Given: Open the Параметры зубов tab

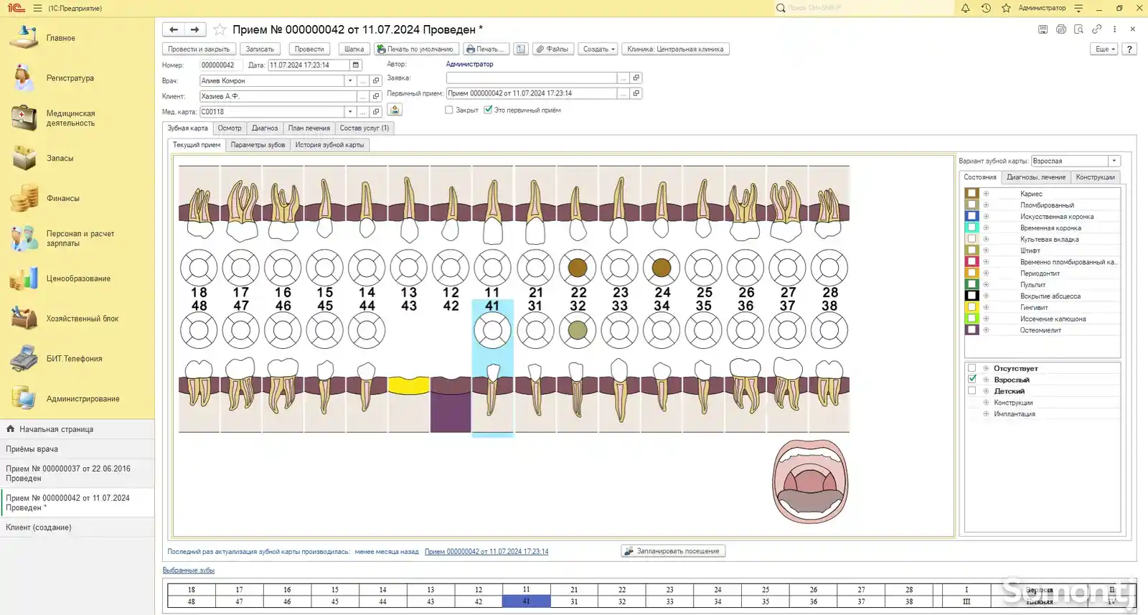Looking at the screenshot, I should click(x=258, y=145).
